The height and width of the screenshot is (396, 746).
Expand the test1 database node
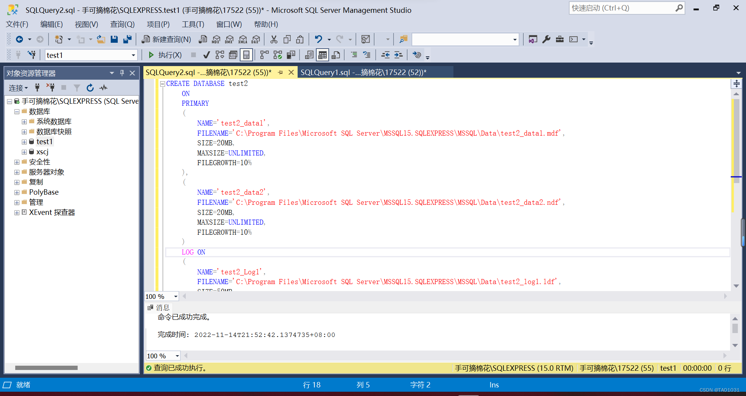pyautogui.click(x=24, y=142)
